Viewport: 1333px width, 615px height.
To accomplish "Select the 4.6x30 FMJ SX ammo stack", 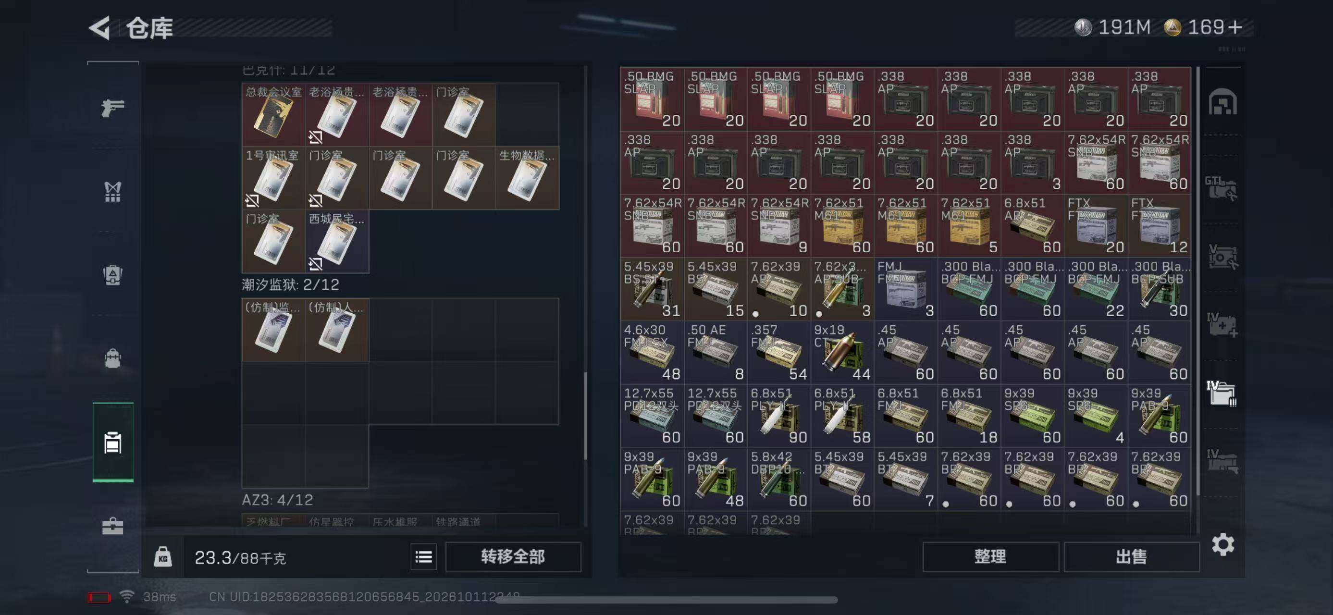I will (x=652, y=352).
